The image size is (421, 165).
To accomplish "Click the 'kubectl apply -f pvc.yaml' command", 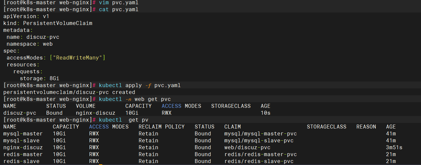I will click(140, 85).
